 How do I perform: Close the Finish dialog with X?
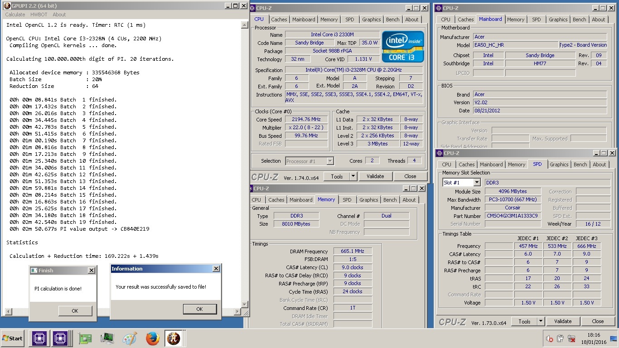pos(91,271)
